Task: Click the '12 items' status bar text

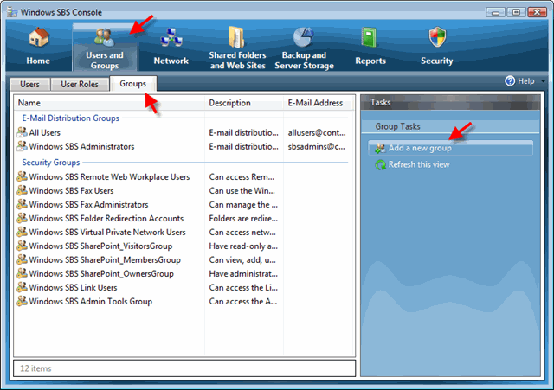Action: coord(35,368)
